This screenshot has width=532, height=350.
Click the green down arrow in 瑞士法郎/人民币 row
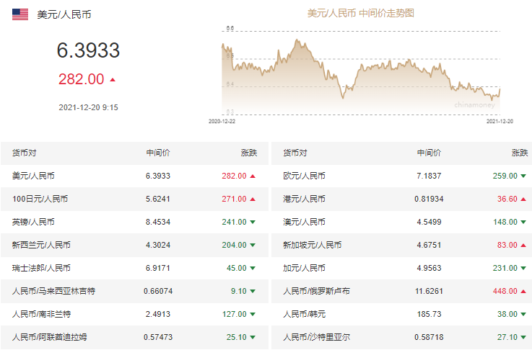[253, 268]
